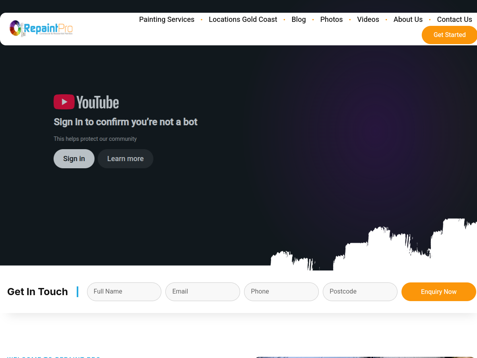This screenshot has width=477, height=358.
Task: Open the Painting Services menu
Action: coord(167,19)
